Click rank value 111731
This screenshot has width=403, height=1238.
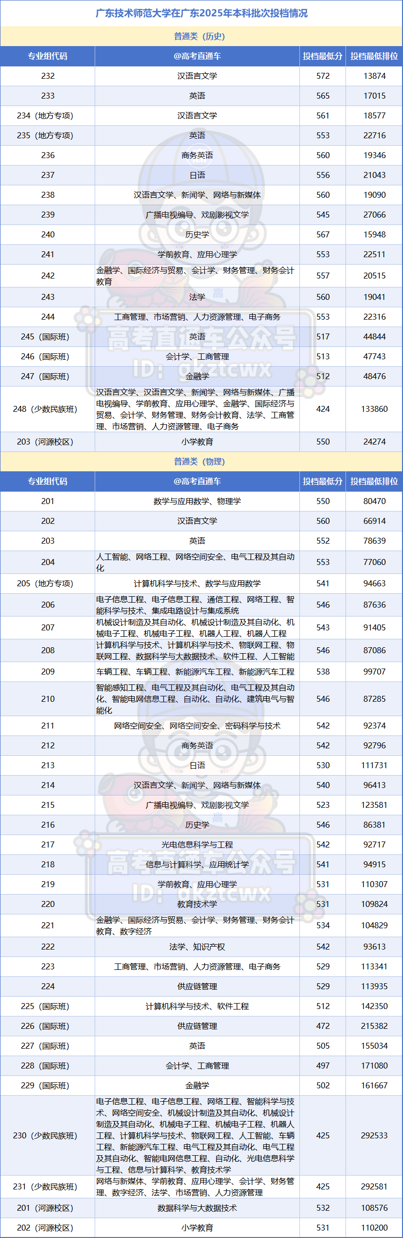click(374, 765)
